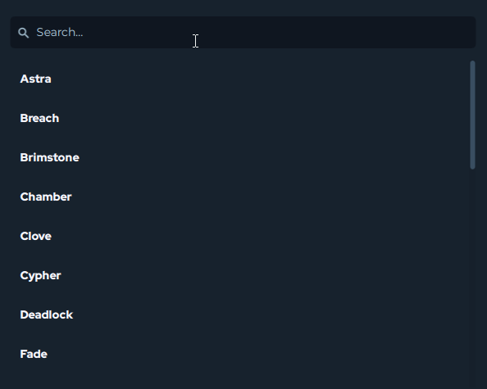Focus the Search... input field
The image size is (487, 389).
[x=243, y=32]
